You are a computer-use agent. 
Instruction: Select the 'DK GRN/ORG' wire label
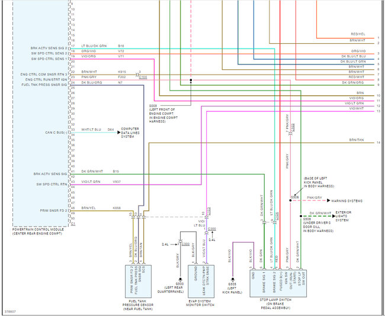point(353,82)
